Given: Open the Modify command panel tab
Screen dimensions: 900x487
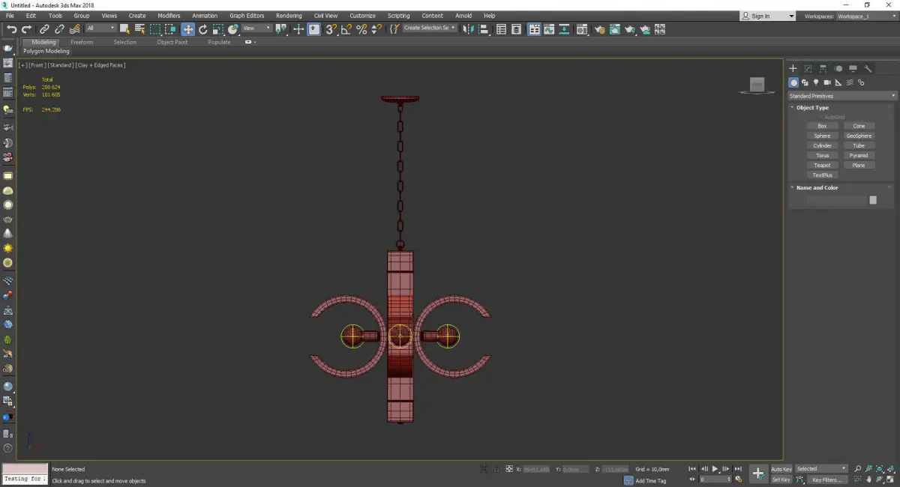Looking at the screenshot, I should point(808,68).
